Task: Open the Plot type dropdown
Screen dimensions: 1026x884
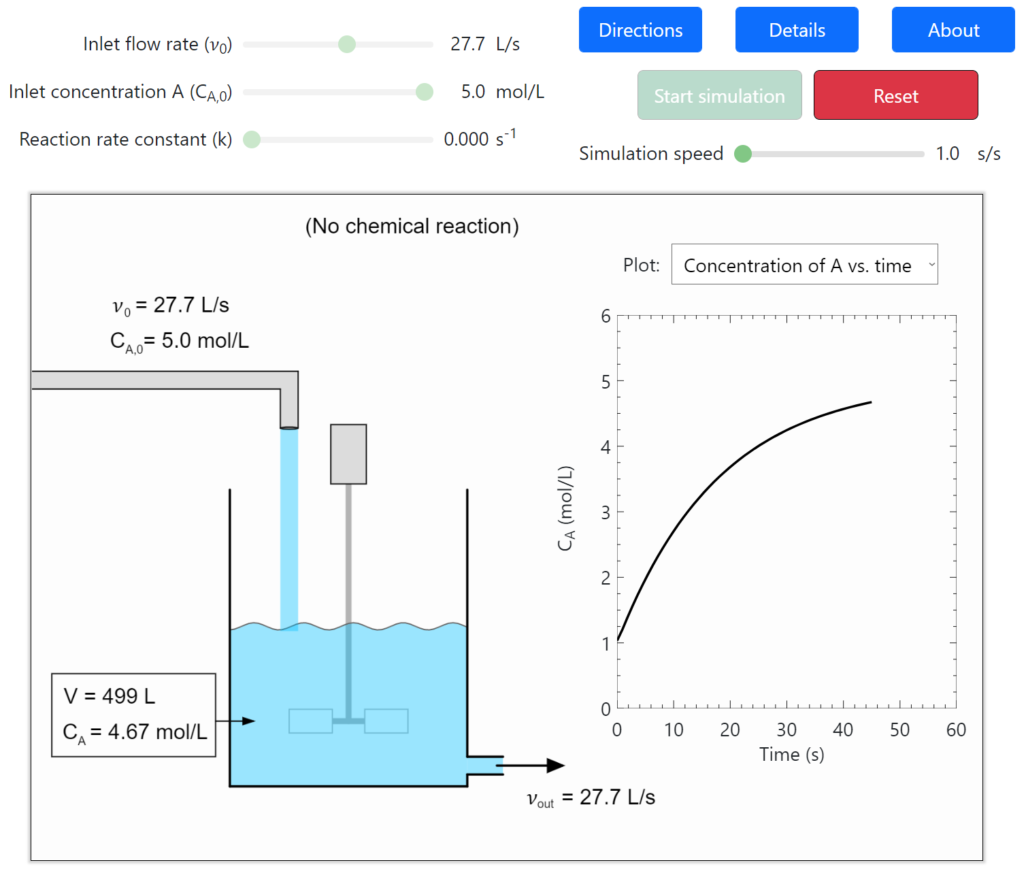Action: (804, 265)
